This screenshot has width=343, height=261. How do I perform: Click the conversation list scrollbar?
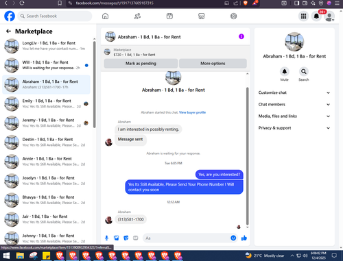tap(94, 84)
